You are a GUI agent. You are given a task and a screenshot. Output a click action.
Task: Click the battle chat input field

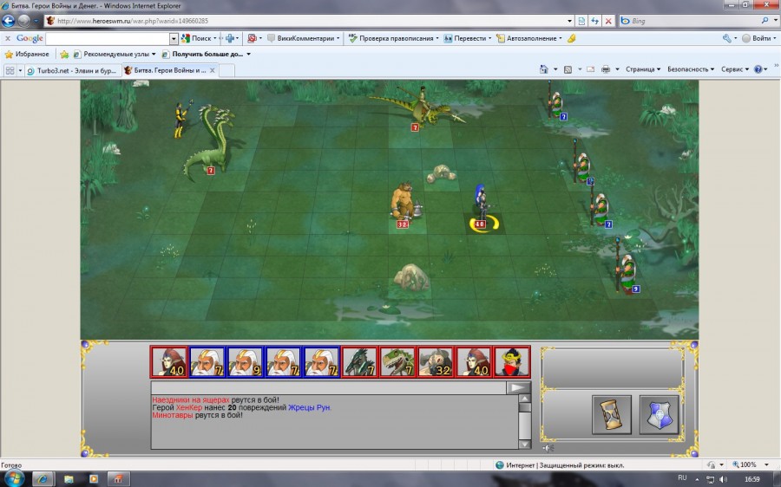click(x=328, y=388)
